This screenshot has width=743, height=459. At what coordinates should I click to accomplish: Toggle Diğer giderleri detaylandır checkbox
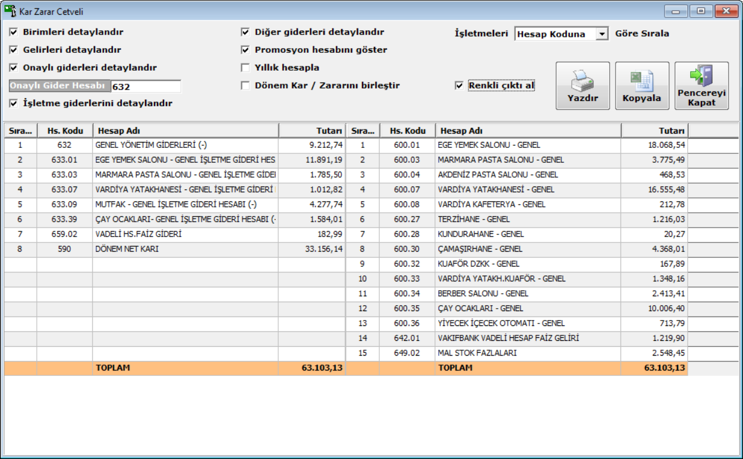245,32
